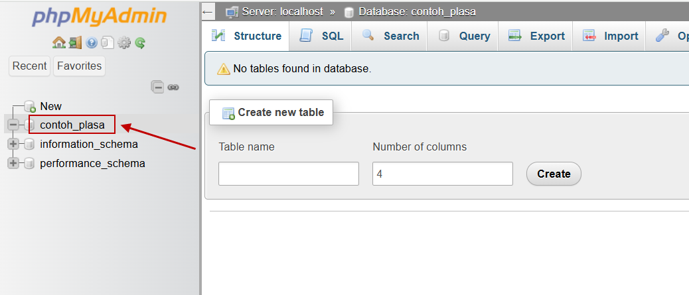Click the Number of columns field

(443, 174)
